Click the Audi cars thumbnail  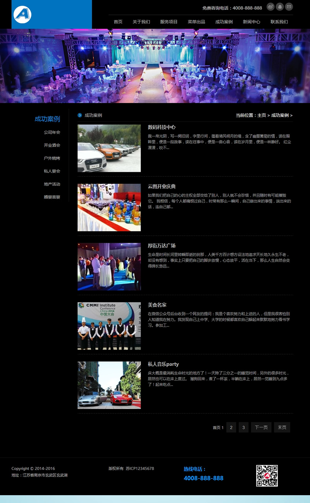point(109,148)
